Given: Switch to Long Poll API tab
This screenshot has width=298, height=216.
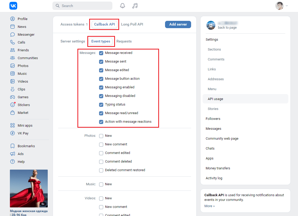Looking at the screenshot, I should pos(132,24).
